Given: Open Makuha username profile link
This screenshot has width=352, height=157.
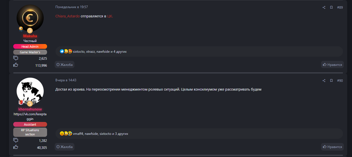Looking at the screenshot, I should [x=30, y=36].
